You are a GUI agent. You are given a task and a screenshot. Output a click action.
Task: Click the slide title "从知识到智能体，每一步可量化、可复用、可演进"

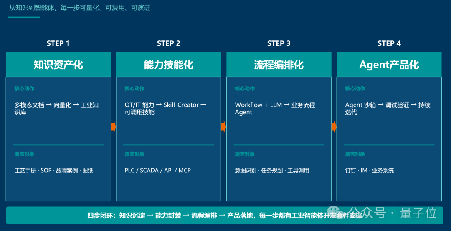tap(80, 8)
